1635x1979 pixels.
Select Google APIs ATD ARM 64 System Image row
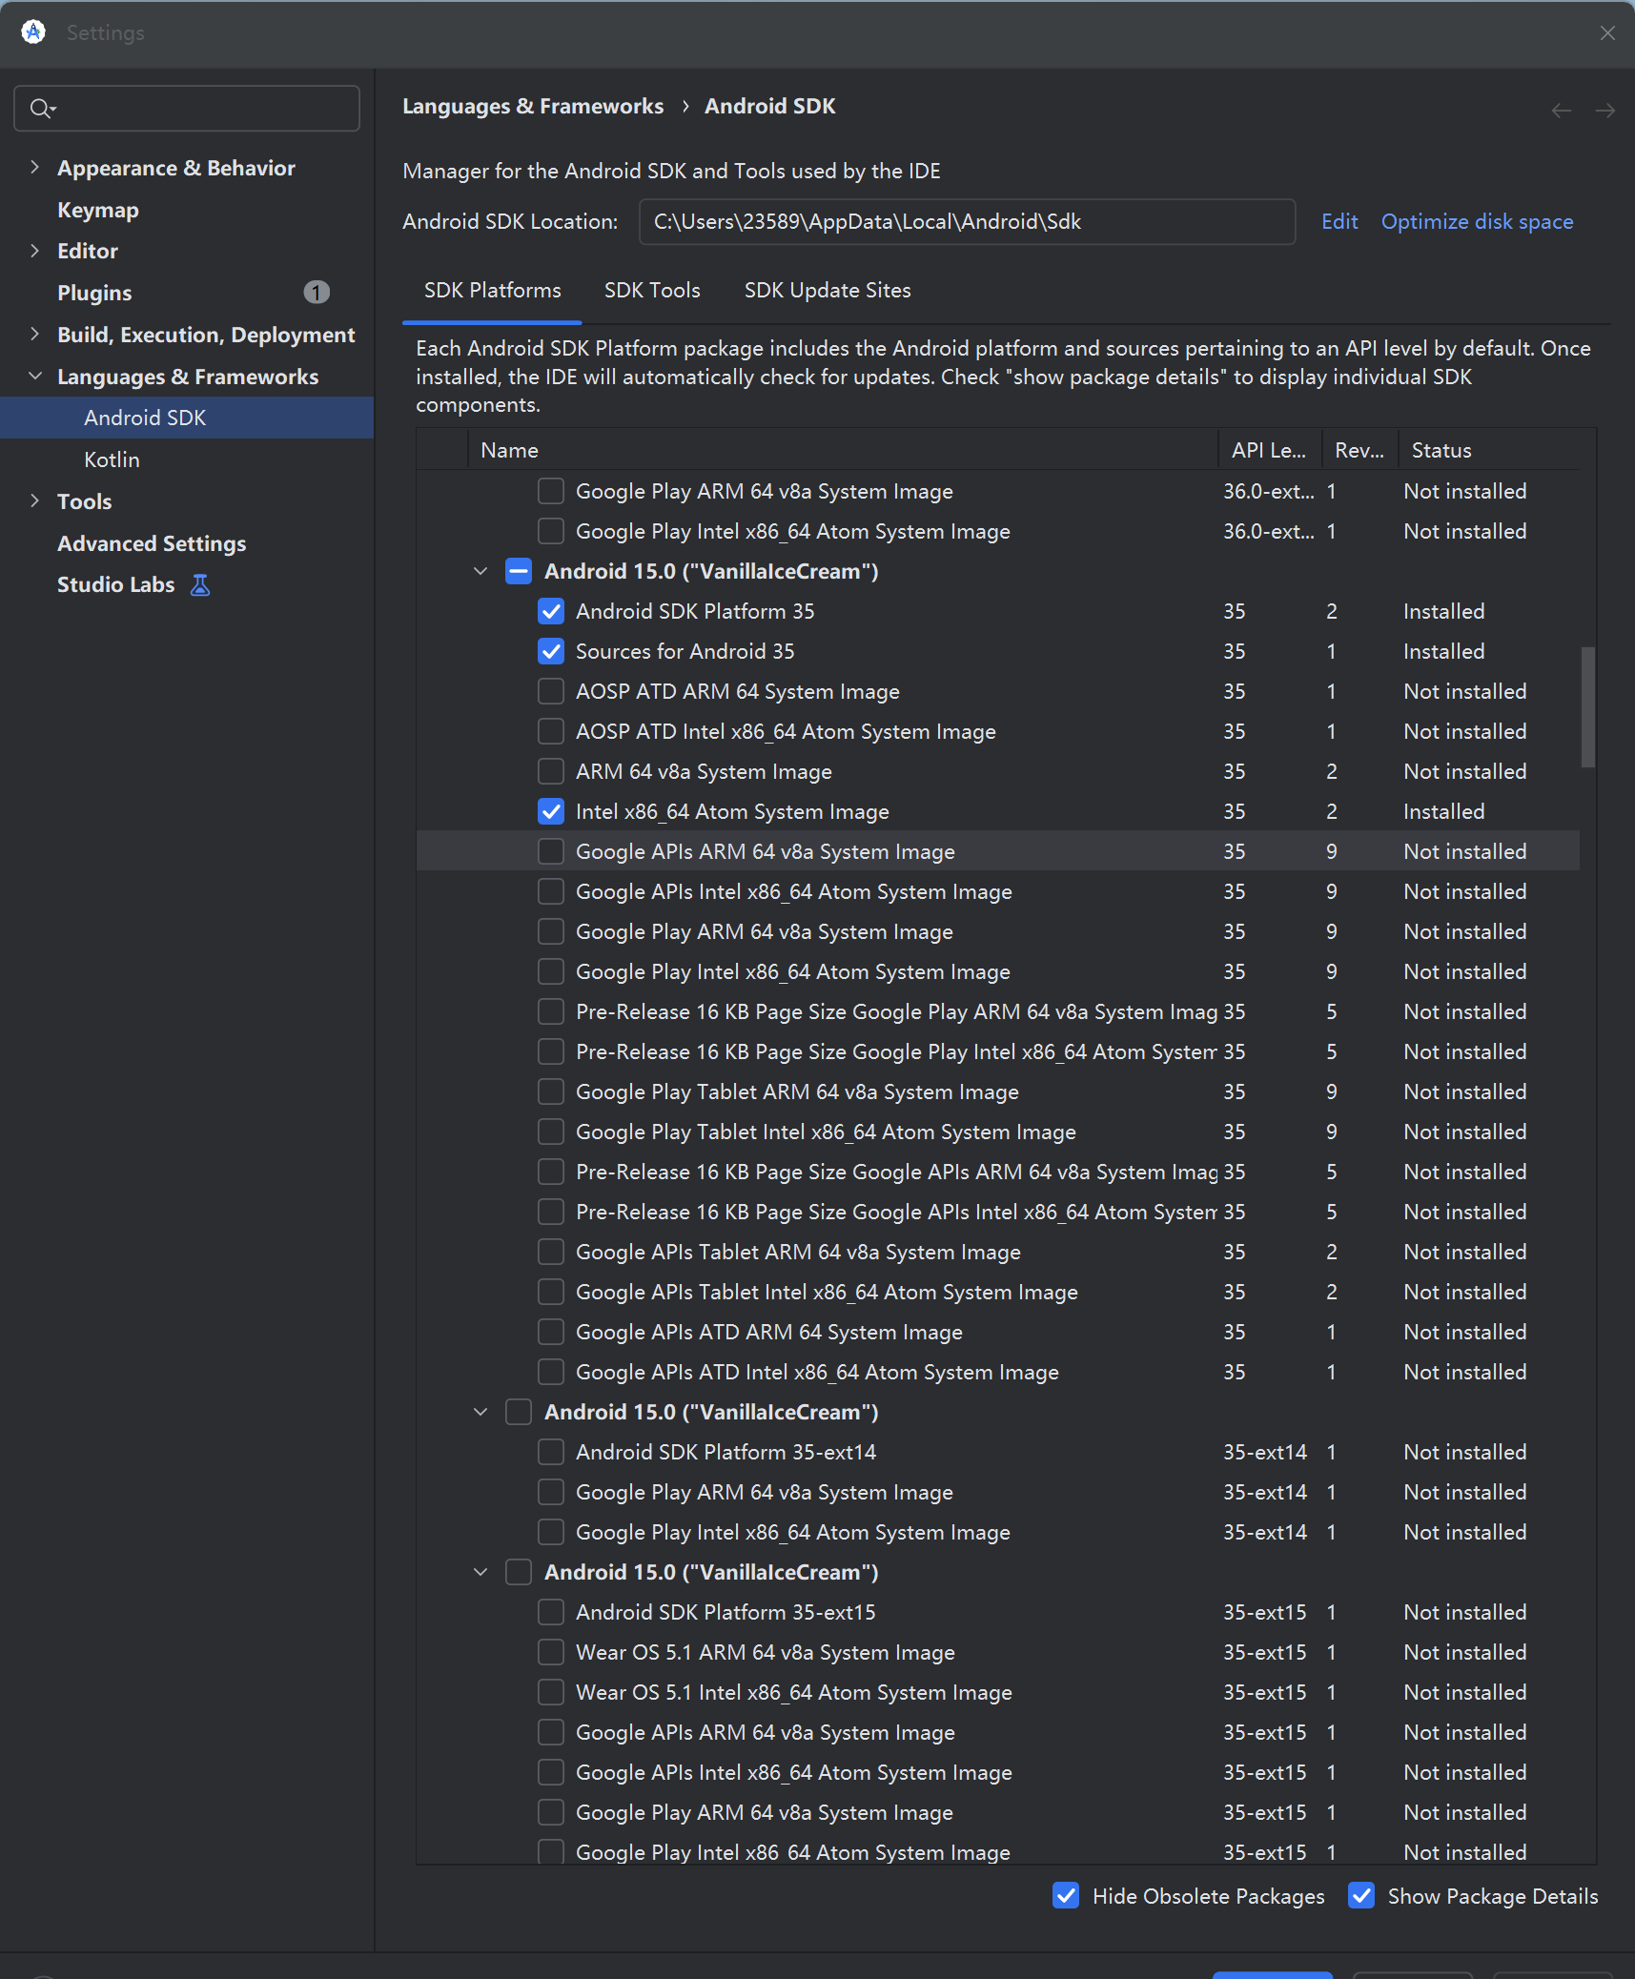[997, 1333]
